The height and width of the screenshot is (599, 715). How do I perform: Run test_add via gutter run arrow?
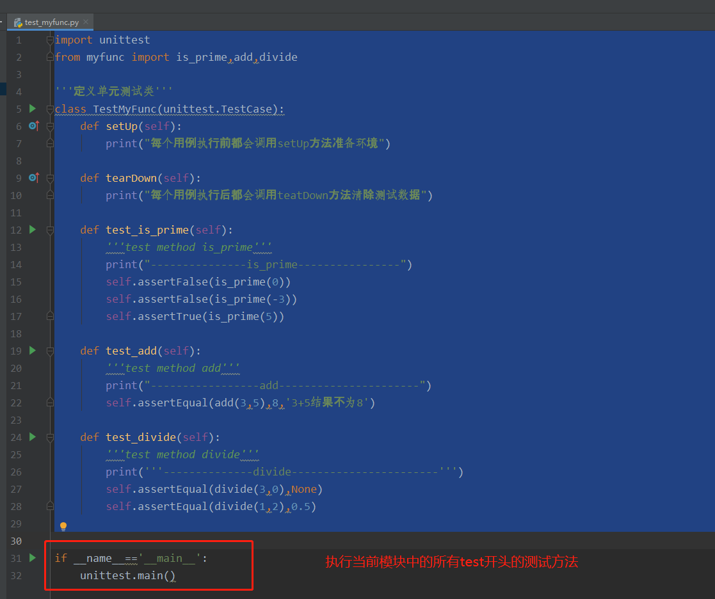tap(33, 351)
